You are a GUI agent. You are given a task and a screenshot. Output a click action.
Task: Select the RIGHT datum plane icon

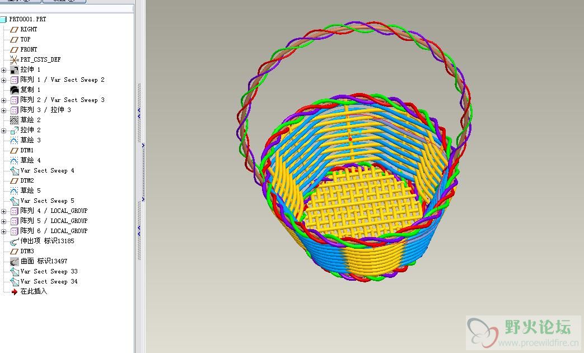pyautogui.click(x=14, y=30)
